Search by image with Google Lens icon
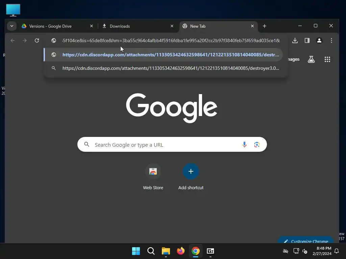The width and height of the screenshot is (346, 259). [257, 144]
